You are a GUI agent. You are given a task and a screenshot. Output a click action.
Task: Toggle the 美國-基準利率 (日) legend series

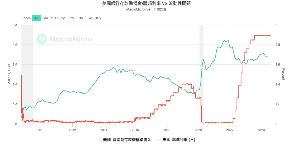[179, 140]
